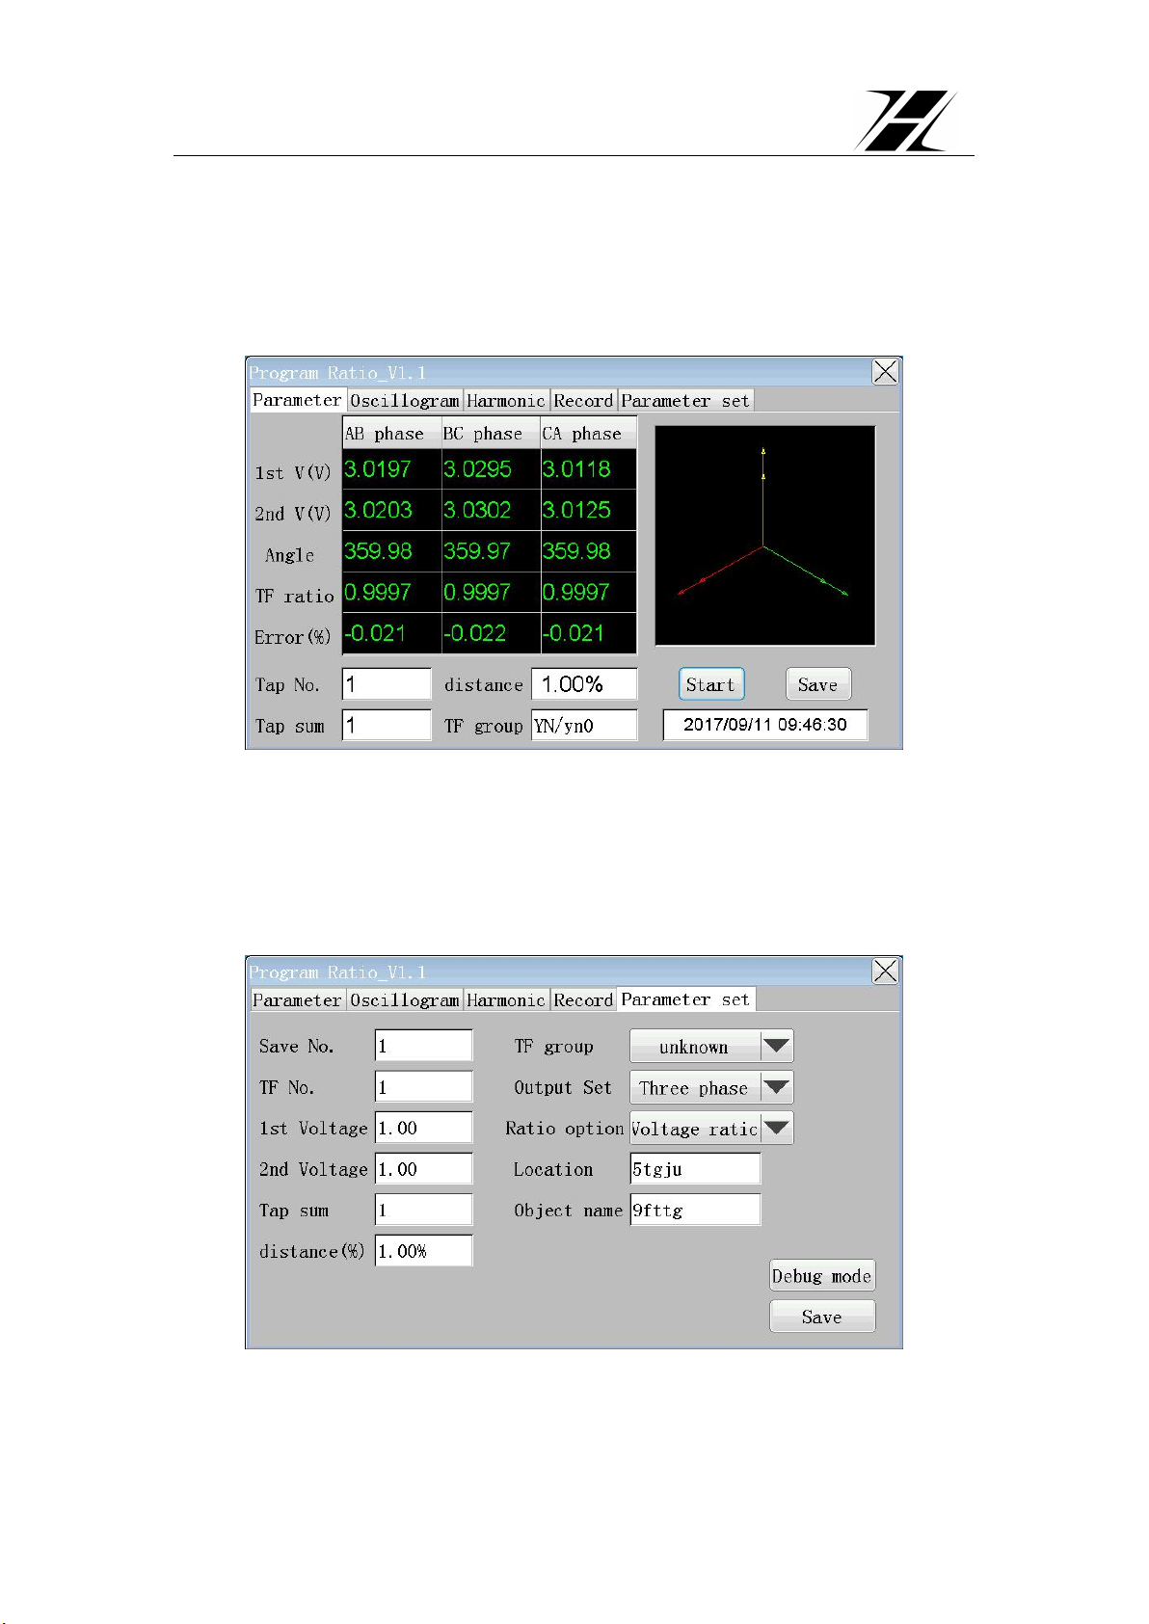
Task: Click the 'unknown' TF group combo box
Action: 711,1047
